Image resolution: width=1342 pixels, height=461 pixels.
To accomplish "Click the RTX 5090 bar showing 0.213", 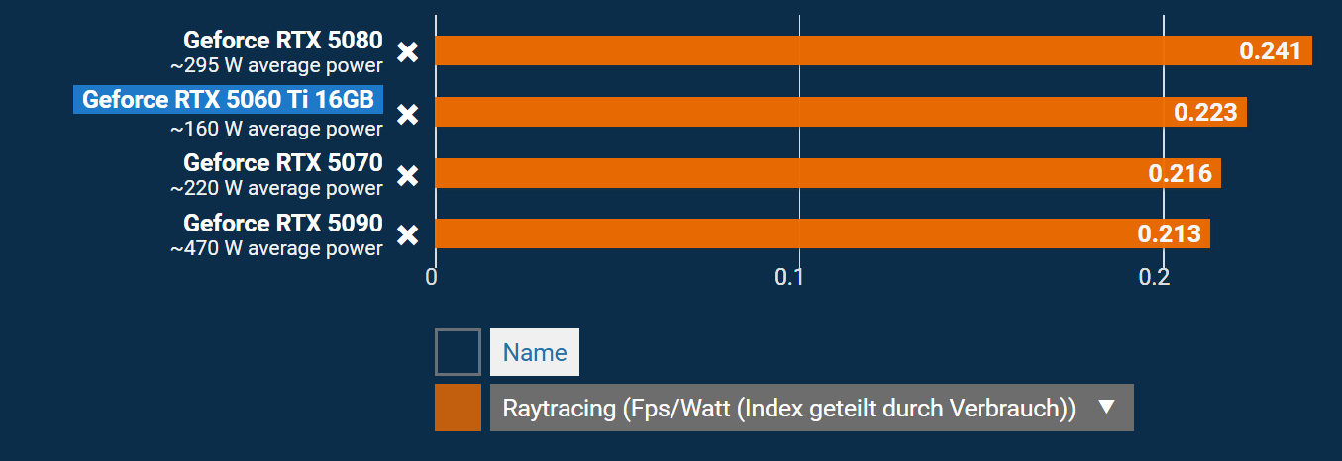I will 823,234.
